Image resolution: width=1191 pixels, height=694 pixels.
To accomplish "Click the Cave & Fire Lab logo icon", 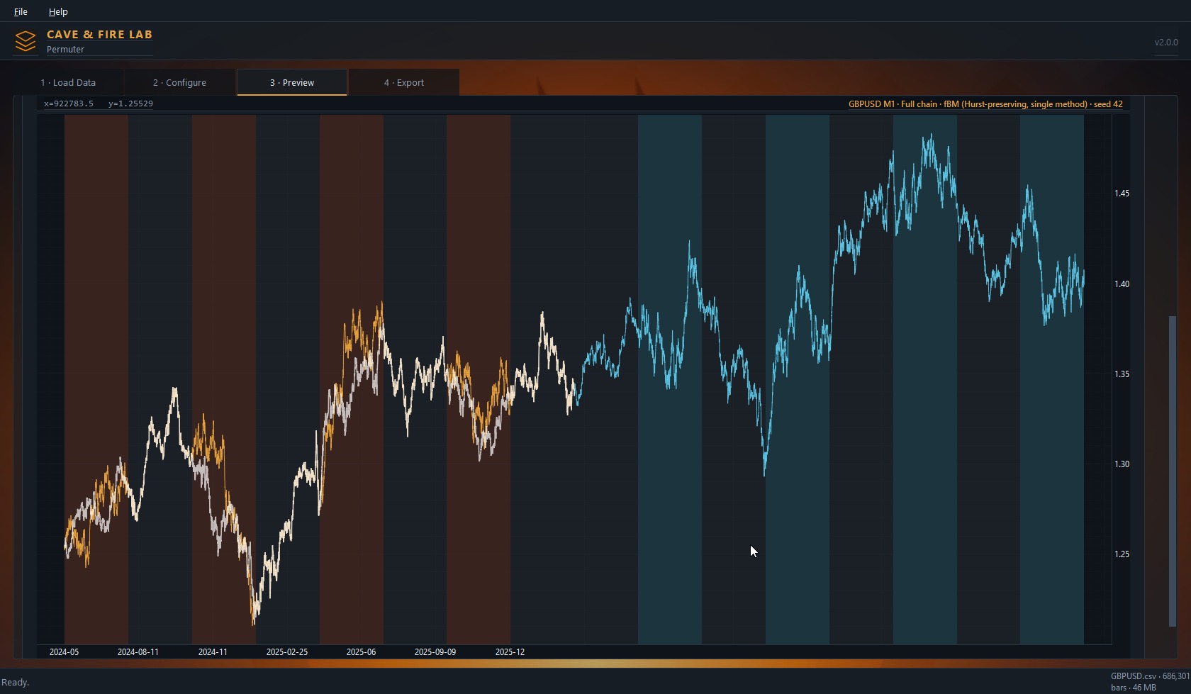I will [26, 41].
